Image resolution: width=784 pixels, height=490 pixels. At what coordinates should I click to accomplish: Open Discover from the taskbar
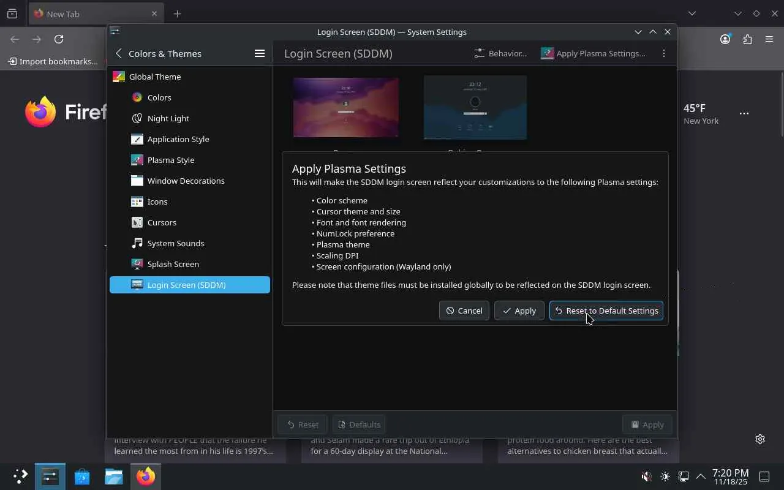(82, 476)
